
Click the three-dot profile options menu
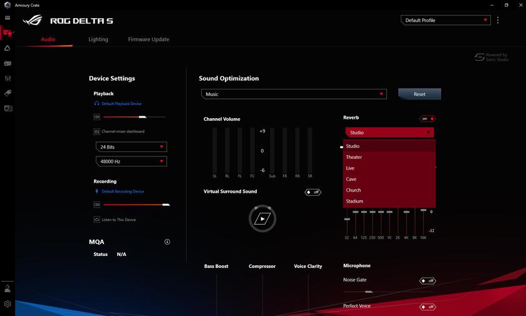(x=498, y=20)
